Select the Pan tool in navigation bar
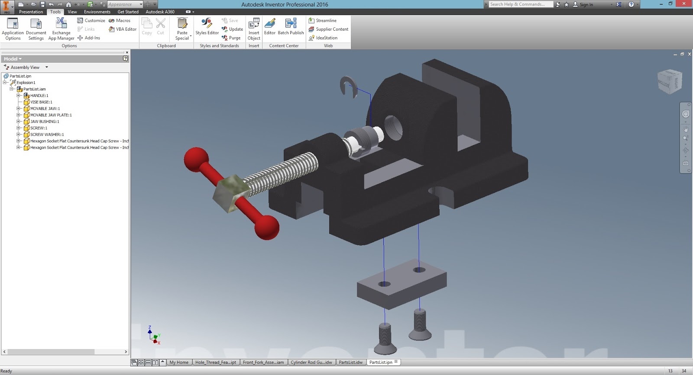The image size is (693, 375). (x=686, y=129)
